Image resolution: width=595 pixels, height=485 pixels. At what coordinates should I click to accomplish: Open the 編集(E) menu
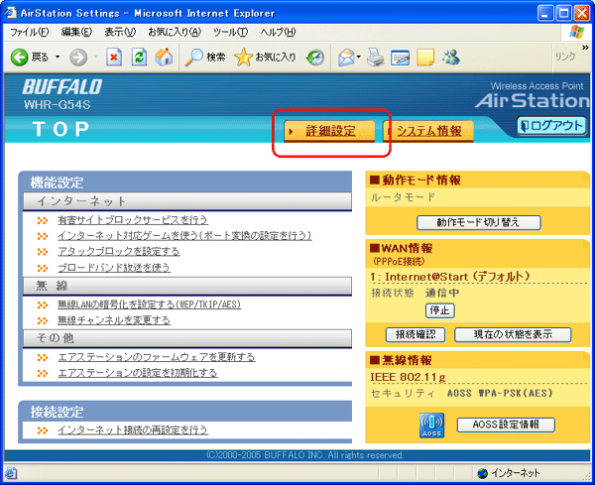(76, 33)
